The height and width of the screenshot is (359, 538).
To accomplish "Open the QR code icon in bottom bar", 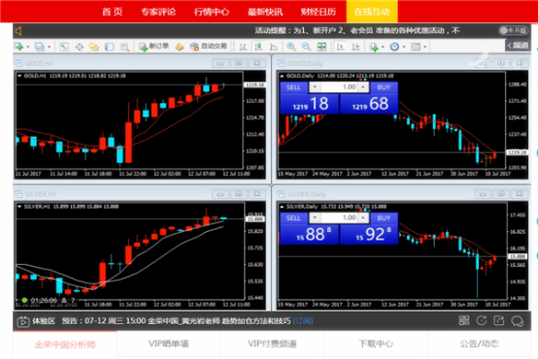I will [464, 320].
